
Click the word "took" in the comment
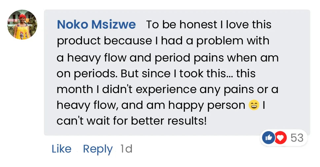tap(192, 74)
